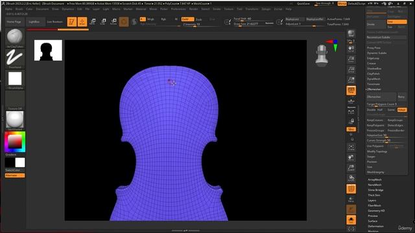Click the Transp transparency icon

[x=351, y=200]
